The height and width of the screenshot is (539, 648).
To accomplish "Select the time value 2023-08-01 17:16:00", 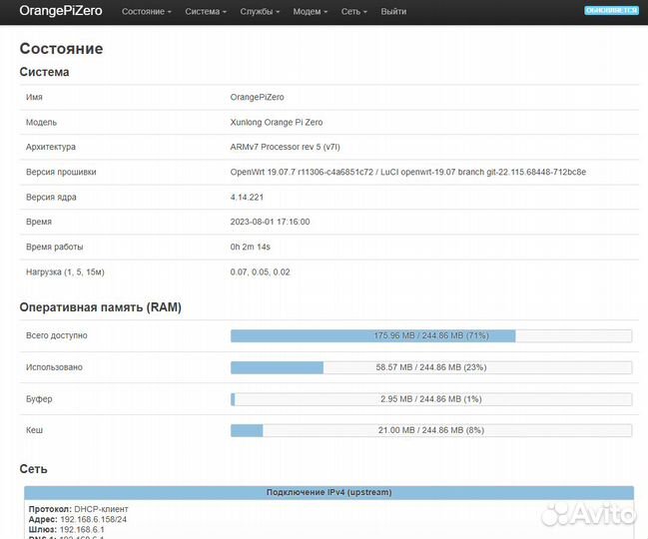I will pyautogui.click(x=270, y=222).
